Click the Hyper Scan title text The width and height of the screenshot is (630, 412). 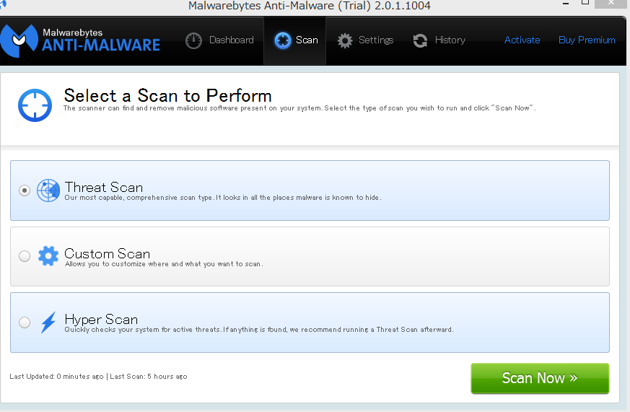point(101,320)
